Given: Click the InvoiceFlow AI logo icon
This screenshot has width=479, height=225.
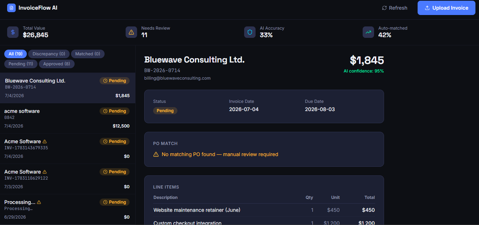Looking at the screenshot, I should (11, 8).
